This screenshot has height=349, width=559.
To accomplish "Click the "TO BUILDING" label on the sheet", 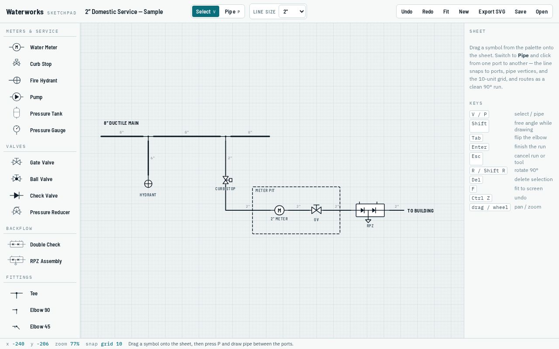I will (x=421, y=211).
